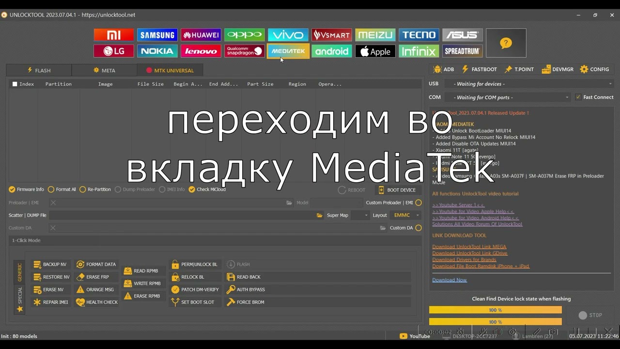Clear the Preloader EMI path

tap(53, 203)
